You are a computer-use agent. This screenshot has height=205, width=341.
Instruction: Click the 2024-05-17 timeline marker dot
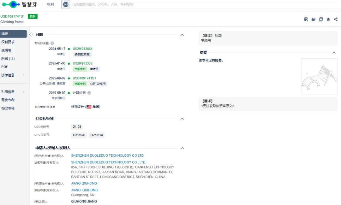click(x=69, y=49)
